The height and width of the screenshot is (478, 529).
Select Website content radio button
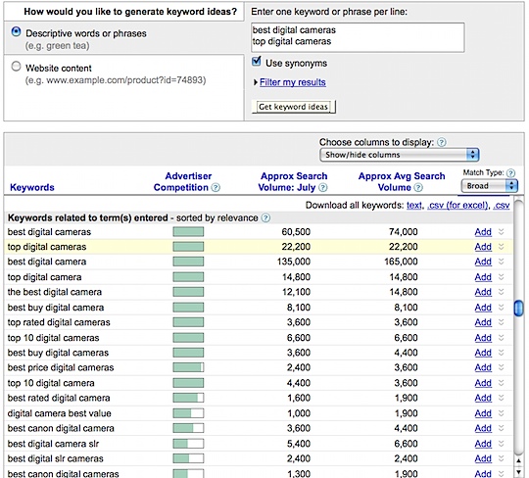pyautogui.click(x=17, y=67)
